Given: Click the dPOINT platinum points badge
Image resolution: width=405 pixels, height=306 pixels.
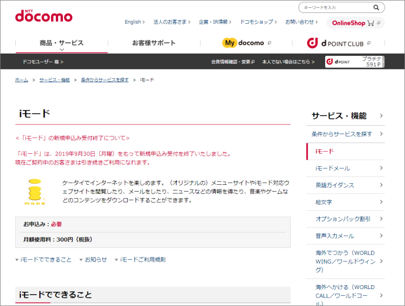Looking at the screenshot, I should [x=354, y=61].
